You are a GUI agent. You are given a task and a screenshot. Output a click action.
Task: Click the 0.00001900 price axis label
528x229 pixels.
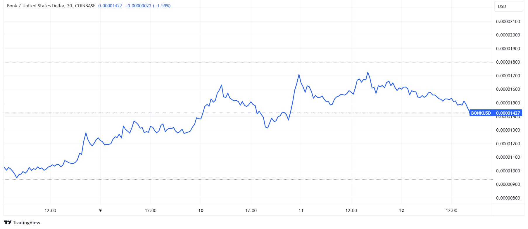(x=508, y=49)
